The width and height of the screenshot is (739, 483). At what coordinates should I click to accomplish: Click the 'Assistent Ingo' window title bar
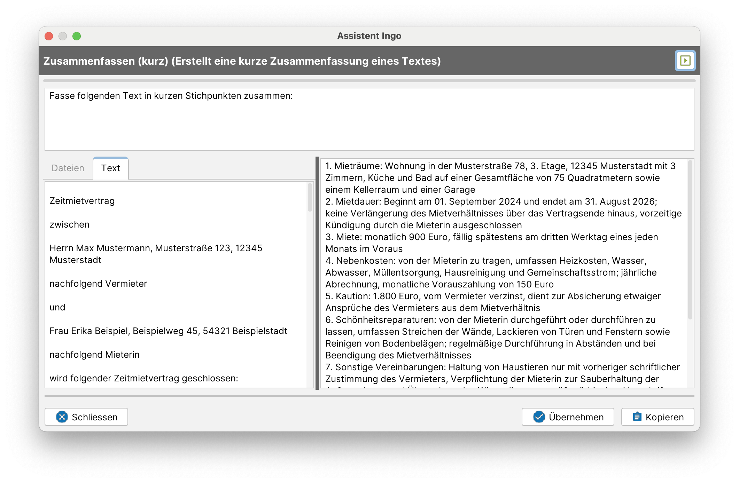369,36
